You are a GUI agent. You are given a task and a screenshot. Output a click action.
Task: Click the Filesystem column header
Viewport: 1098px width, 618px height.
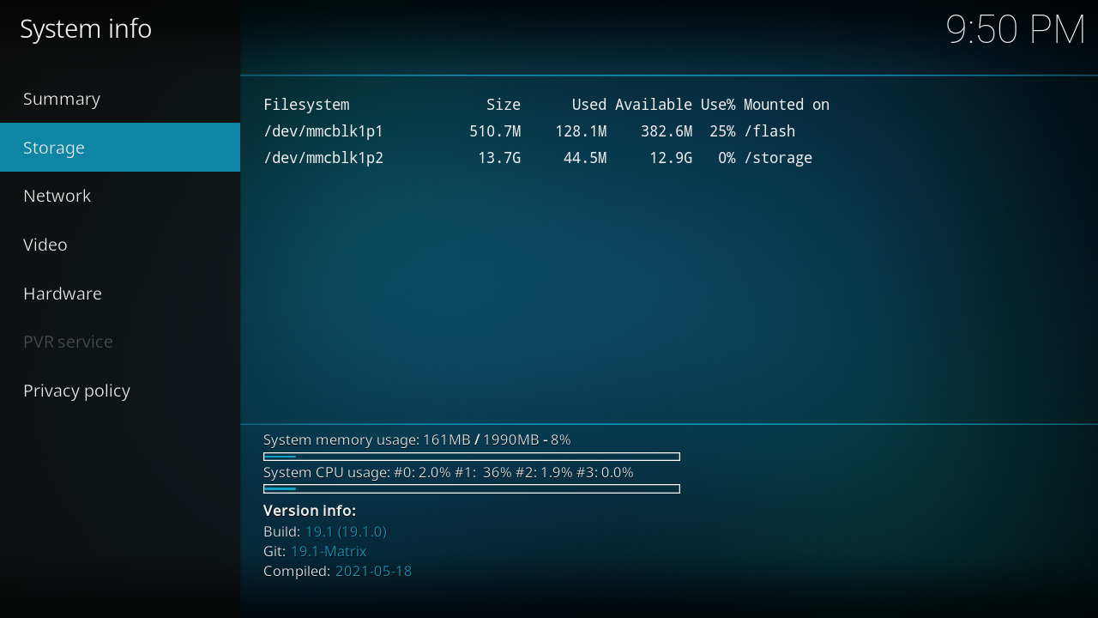[x=306, y=105]
